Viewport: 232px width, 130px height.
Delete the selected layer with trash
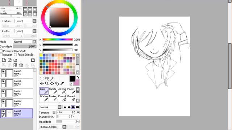tap(21, 65)
